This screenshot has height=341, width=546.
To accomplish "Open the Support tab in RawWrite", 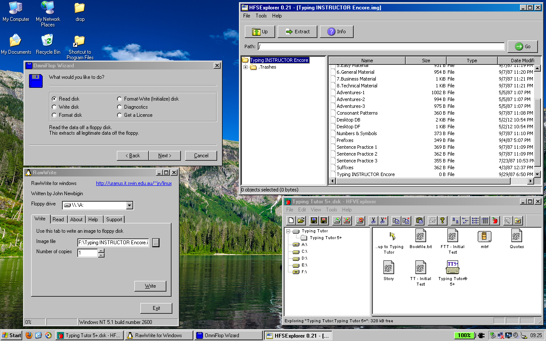I will [114, 220].
